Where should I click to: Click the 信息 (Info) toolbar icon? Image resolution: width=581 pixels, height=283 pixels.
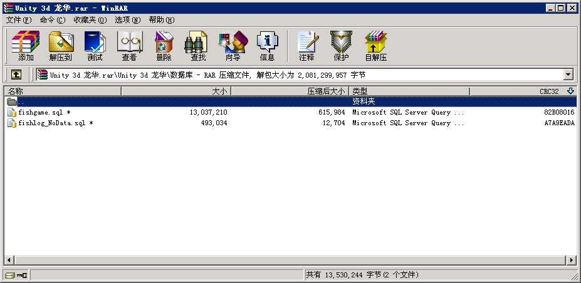click(267, 46)
